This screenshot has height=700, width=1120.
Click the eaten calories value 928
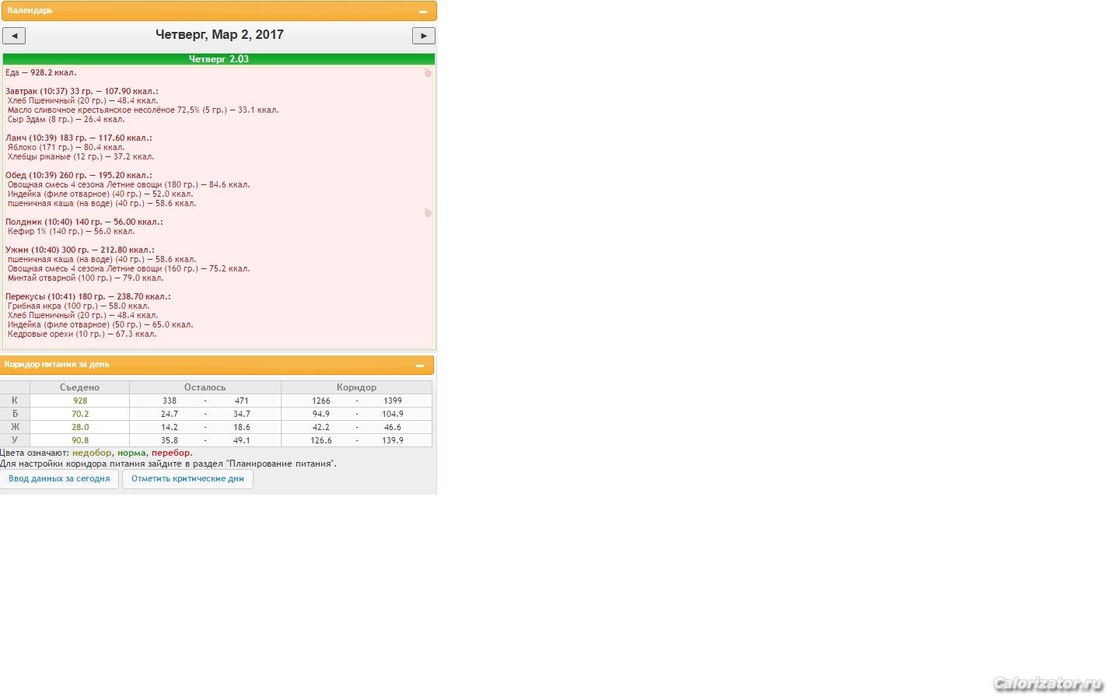(x=80, y=401)
